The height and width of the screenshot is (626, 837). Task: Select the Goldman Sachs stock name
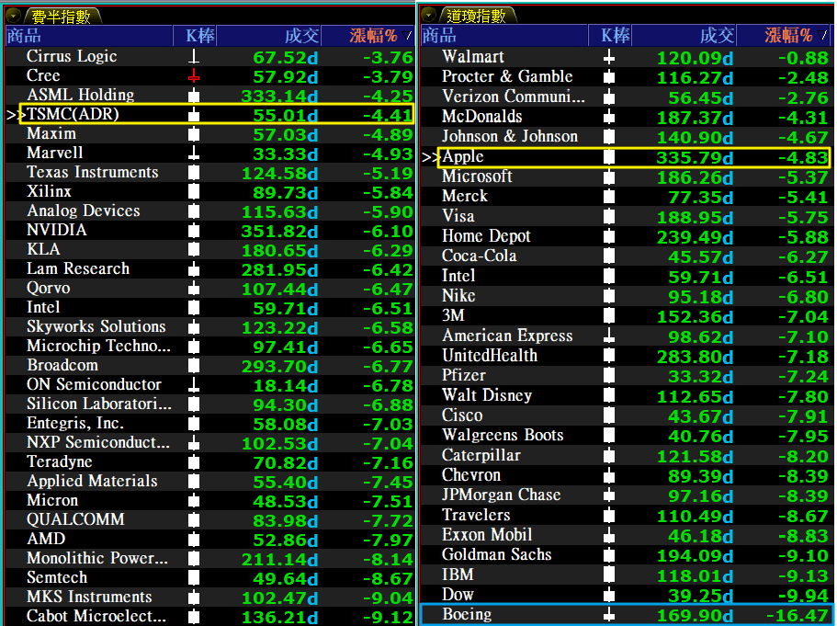496,554
